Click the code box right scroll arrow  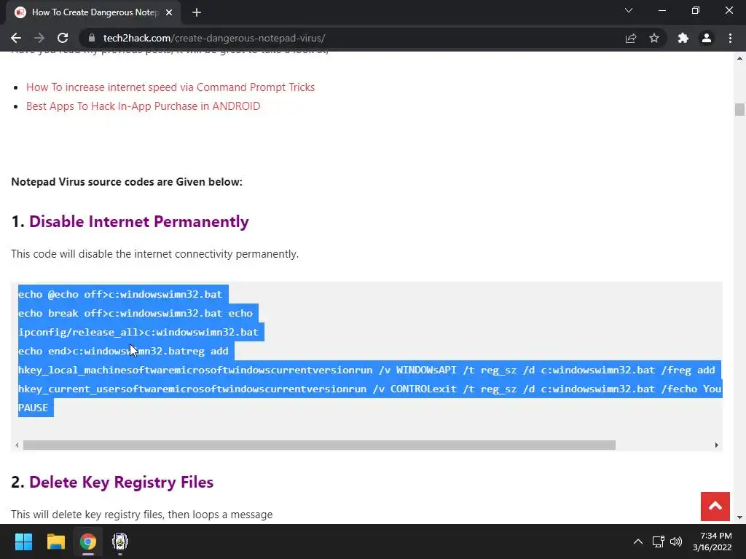point(717,445)
